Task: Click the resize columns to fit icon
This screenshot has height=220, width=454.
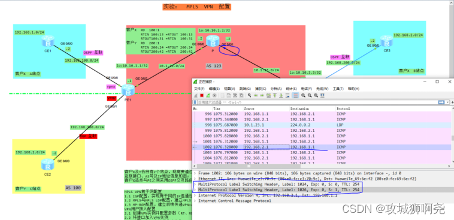Action: [x=322, y=95]
